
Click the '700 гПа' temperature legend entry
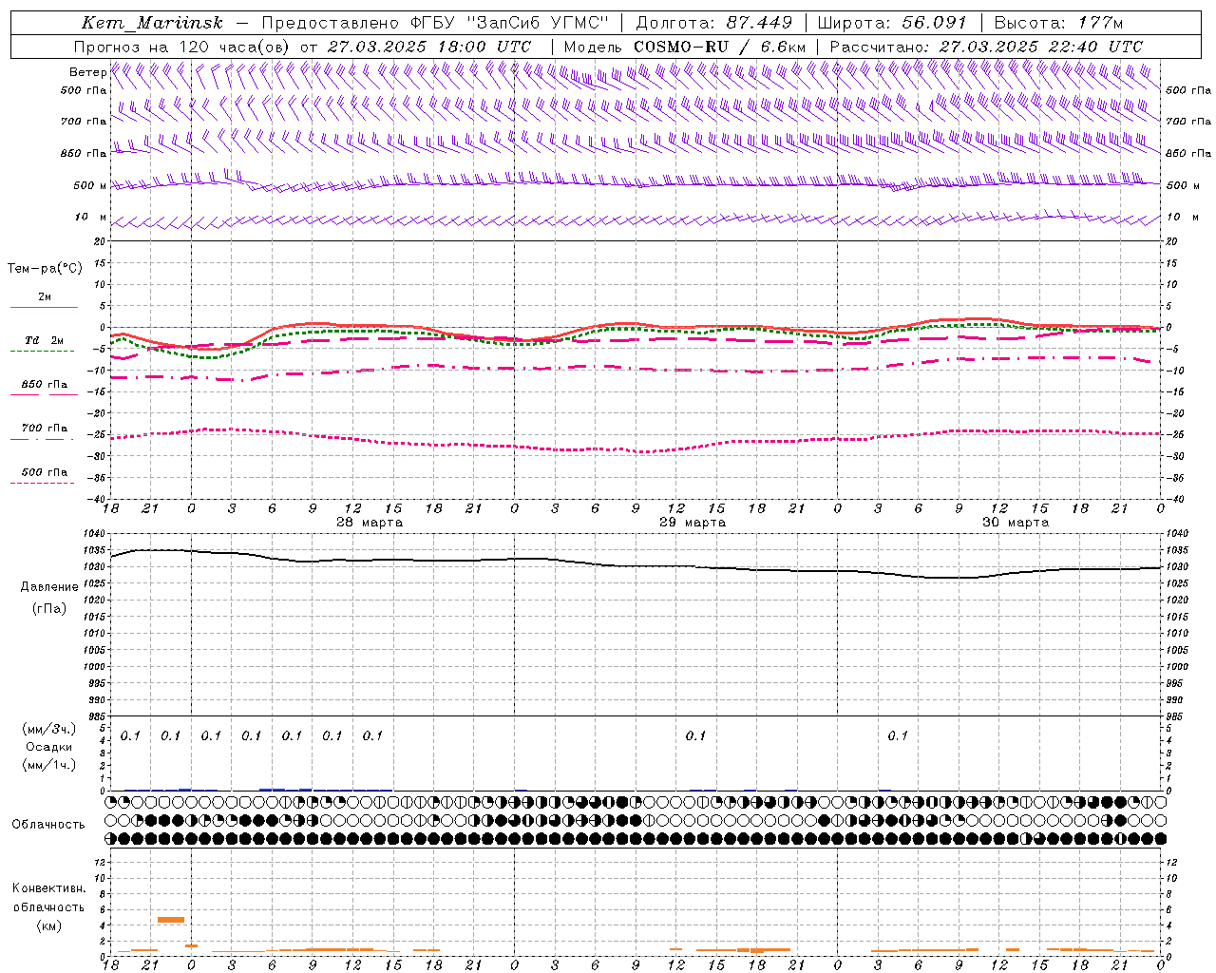click(45, 429)
